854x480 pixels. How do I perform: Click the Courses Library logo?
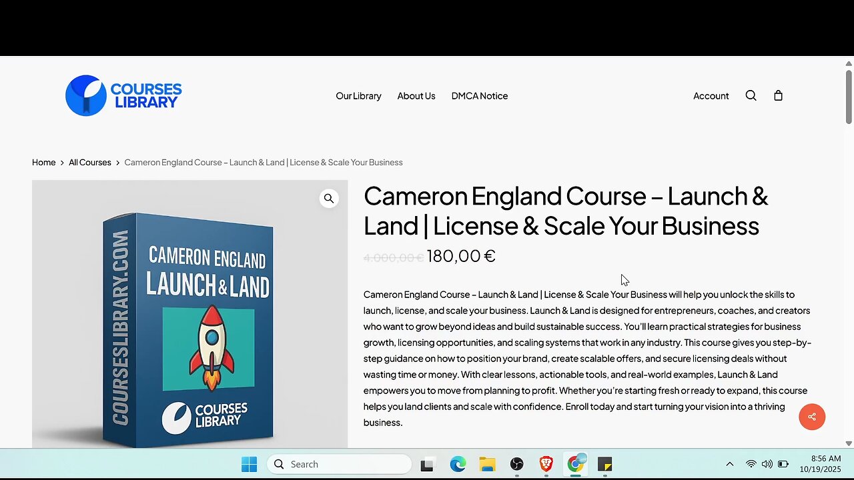tap(123, 95)
